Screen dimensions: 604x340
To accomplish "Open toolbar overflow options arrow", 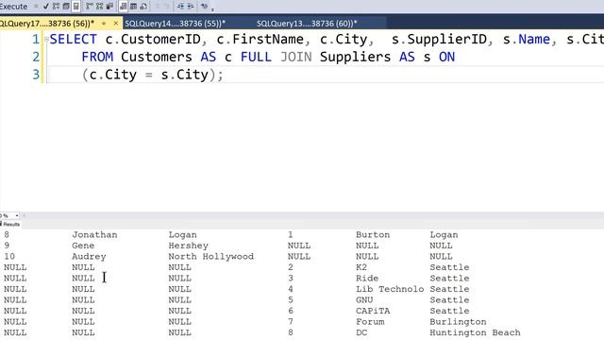I will (x=212, y=9).
